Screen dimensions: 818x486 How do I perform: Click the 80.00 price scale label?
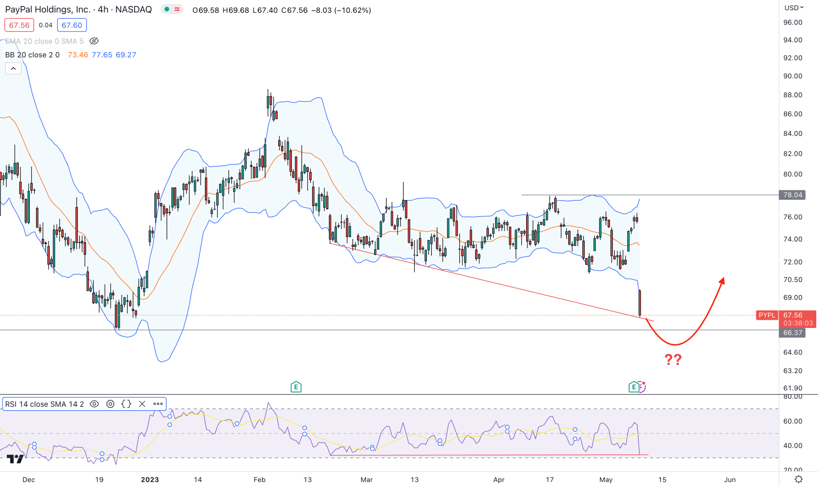coord(792,174)
